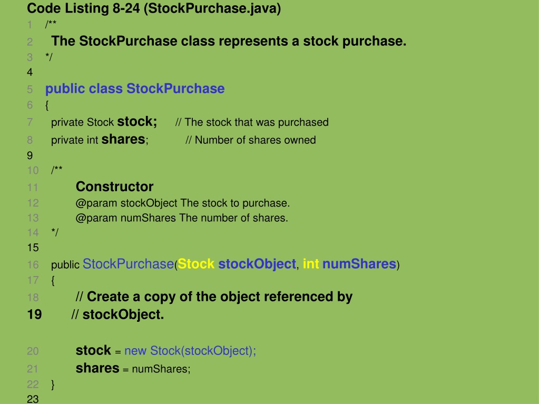Click the bold 'shares' field name
Viewport: 539px width, 404px height.
[123, 140]
